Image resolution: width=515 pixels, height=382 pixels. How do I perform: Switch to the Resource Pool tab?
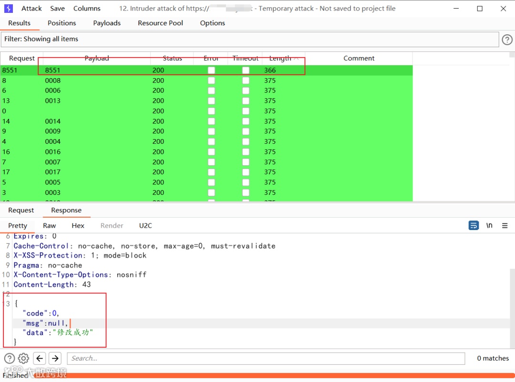pos(160,23)
